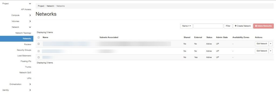276x108 pixels.
Task: Open actions dropdown arrow in second row
Action: tap(271, 51)
